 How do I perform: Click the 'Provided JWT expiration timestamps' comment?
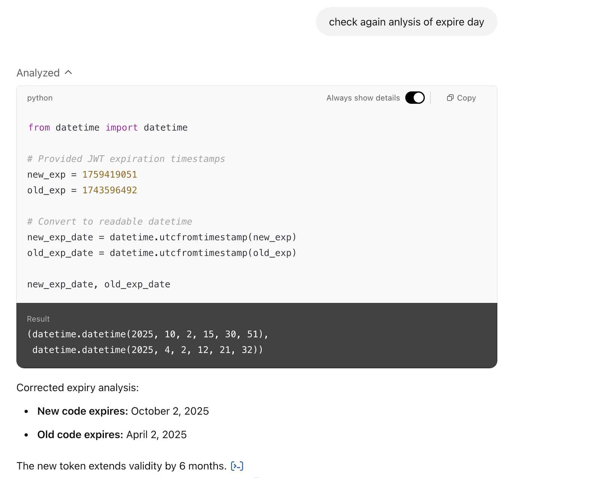tap(126, 159)
